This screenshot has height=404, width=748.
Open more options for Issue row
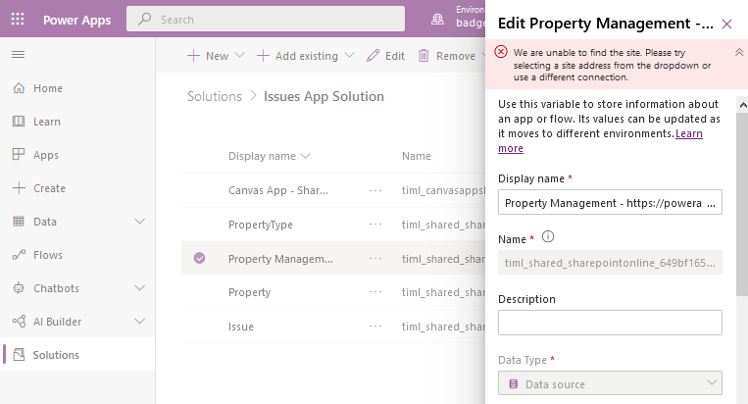pos(375,327)
